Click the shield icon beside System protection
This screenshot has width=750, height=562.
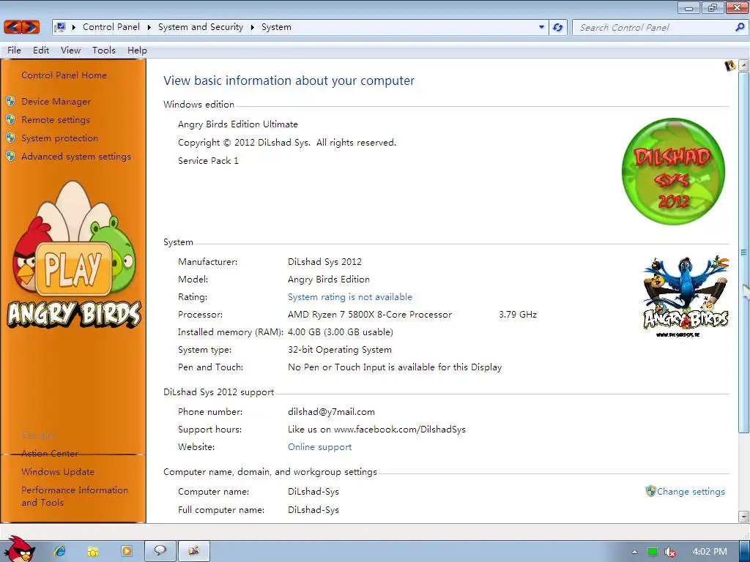point(10,138)
